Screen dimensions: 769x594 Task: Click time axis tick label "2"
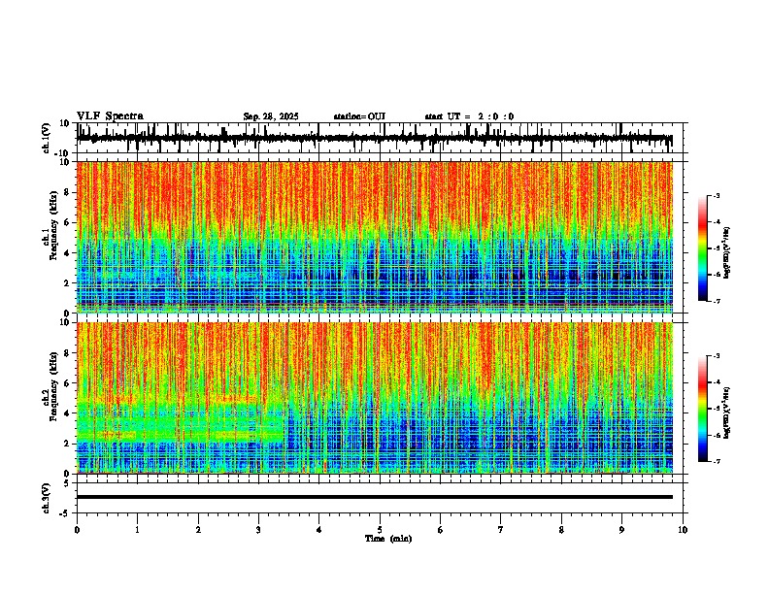(198, 530)
